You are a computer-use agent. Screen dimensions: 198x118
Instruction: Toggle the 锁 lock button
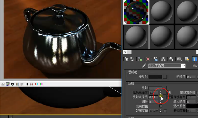[x=170, y=93]
